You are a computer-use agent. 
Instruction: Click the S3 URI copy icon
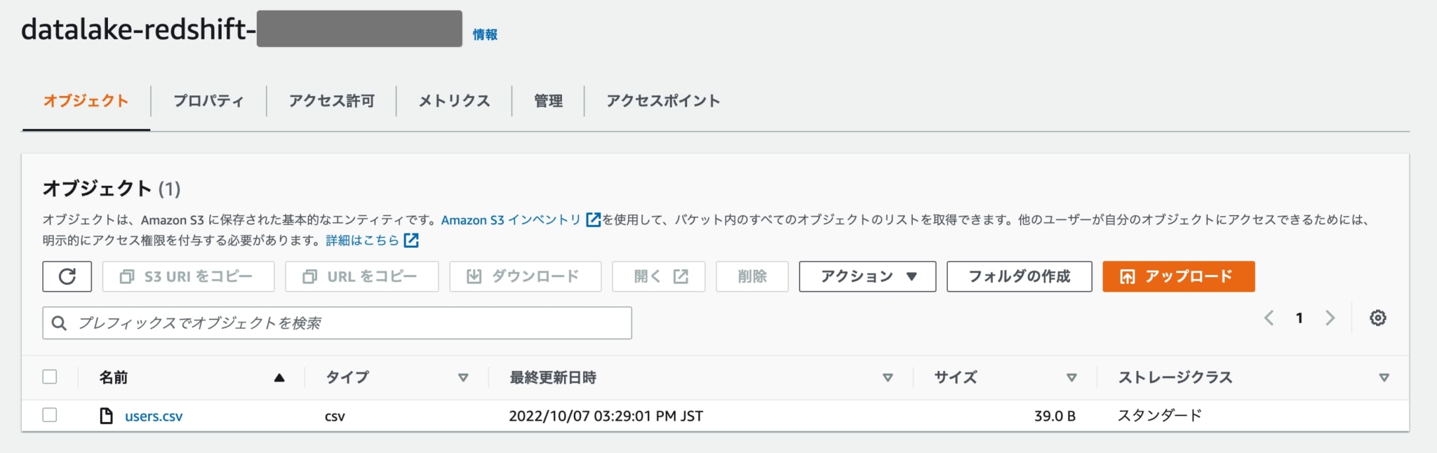coord(126,276)
